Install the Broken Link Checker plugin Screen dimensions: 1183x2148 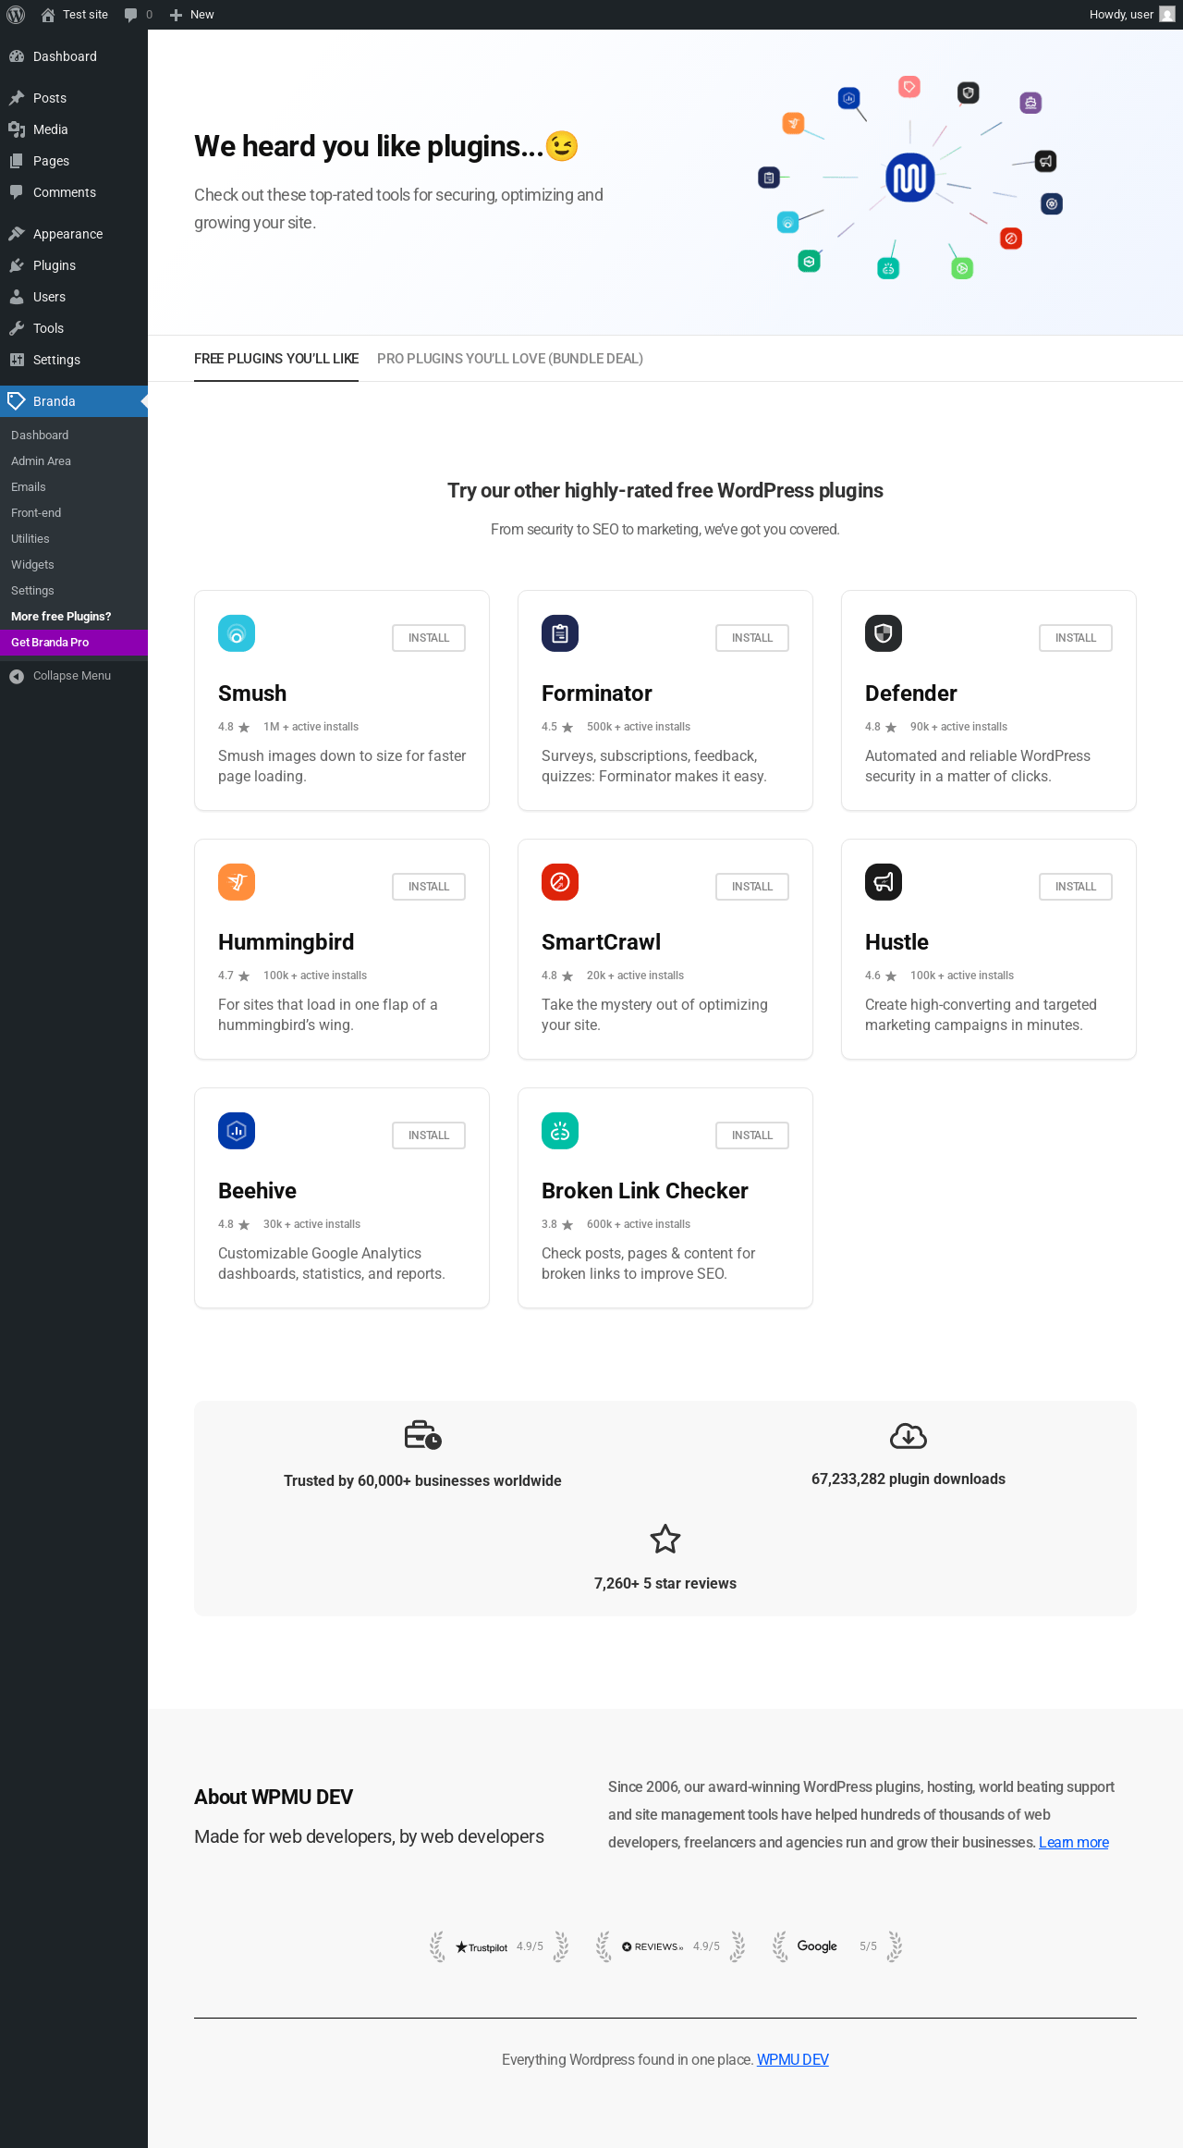[x=752, y=1135]
